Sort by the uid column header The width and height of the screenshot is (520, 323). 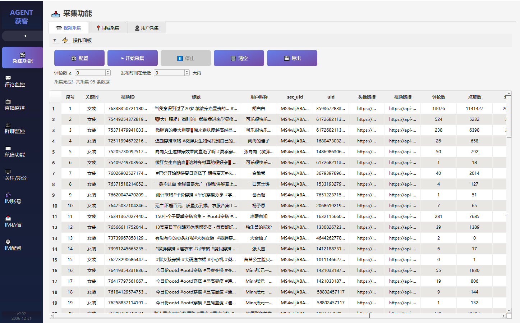pos(331,97)
